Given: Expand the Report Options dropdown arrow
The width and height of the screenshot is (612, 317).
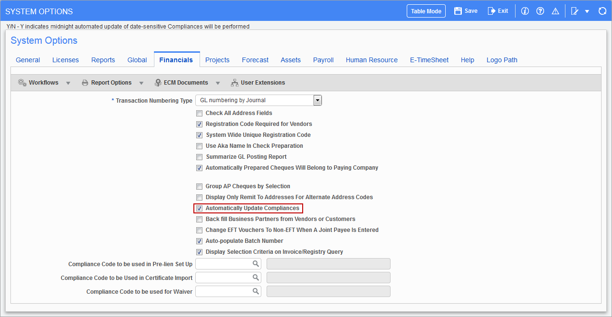Looking at the screenshot, I should [x=141, y=82].
